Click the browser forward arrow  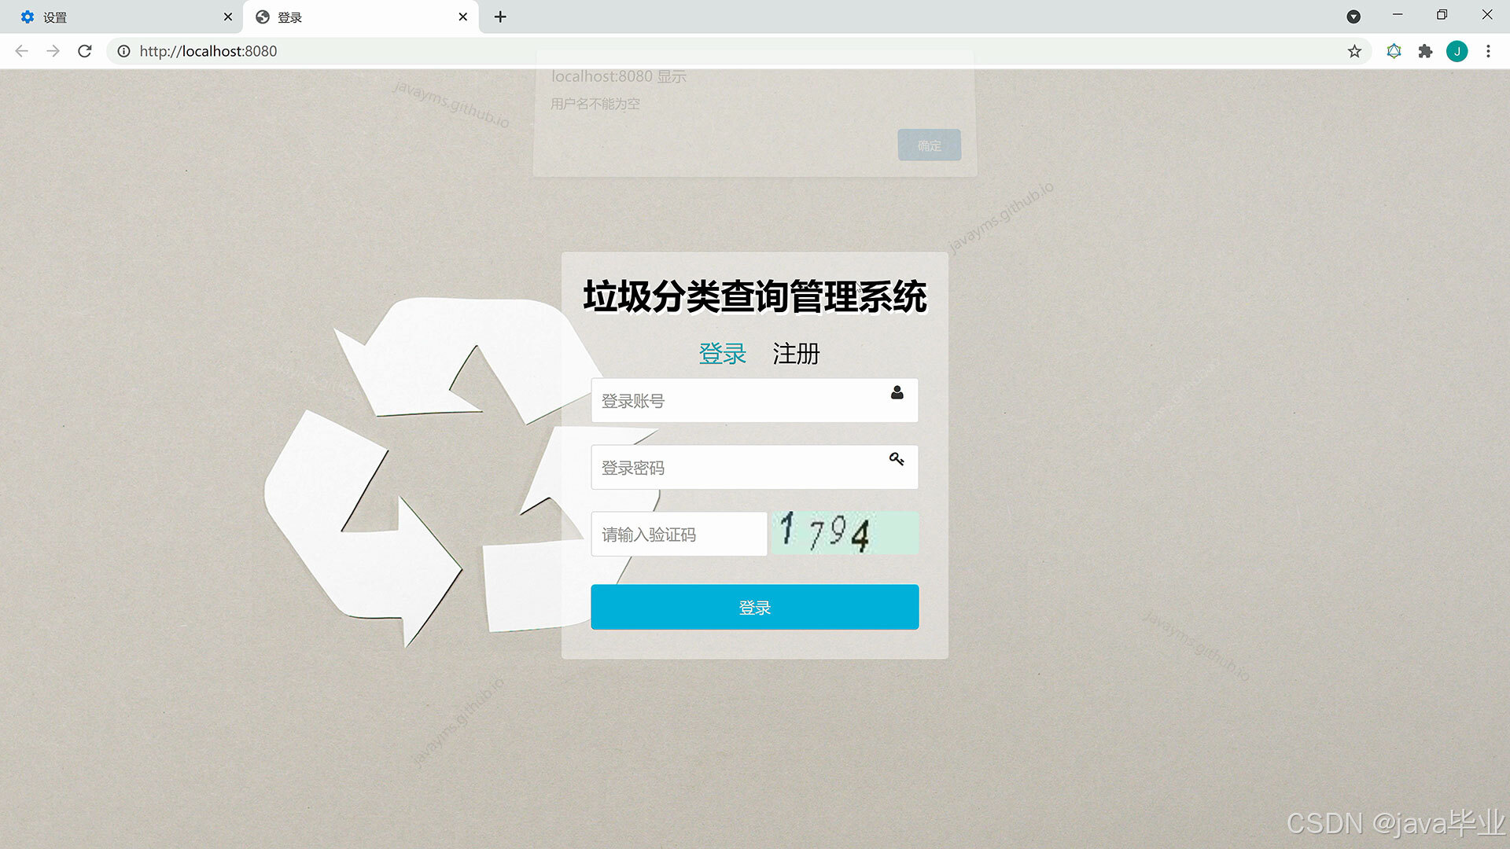[x=53, y=51]
